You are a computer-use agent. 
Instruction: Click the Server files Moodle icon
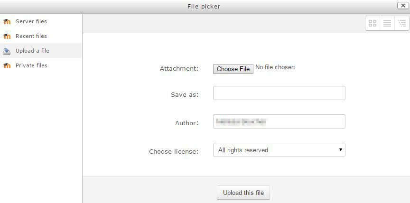tap(7, 21)
